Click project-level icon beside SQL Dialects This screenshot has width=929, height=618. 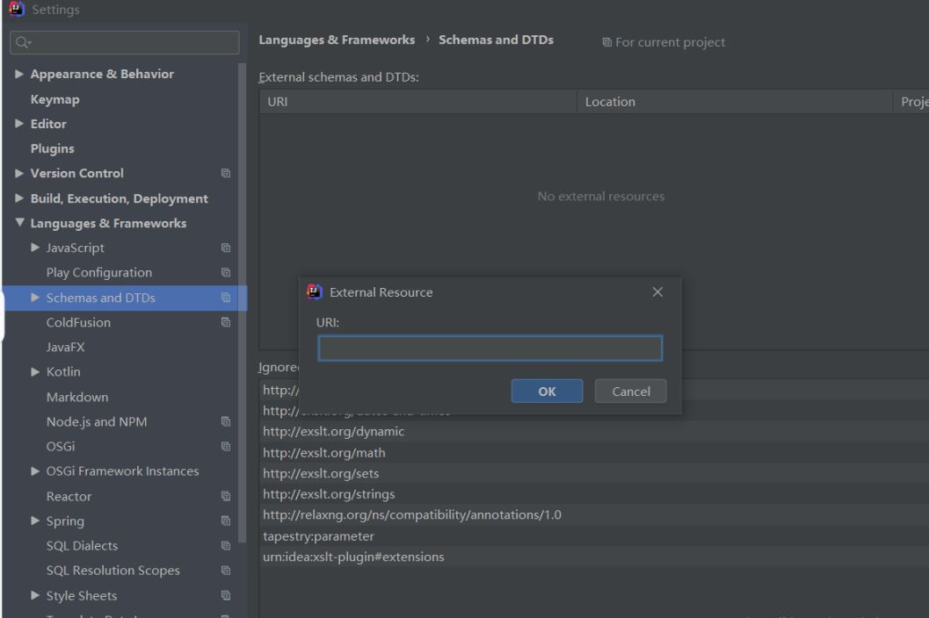226,546
